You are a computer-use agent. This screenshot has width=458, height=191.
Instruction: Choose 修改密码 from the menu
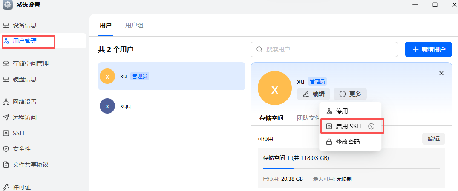(347, 142)
